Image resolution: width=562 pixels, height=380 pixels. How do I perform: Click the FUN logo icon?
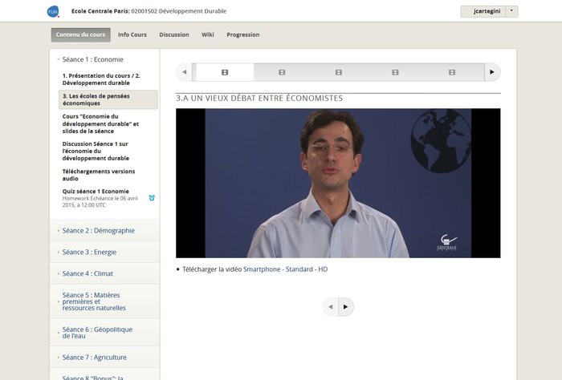click(x=53, y=11)
